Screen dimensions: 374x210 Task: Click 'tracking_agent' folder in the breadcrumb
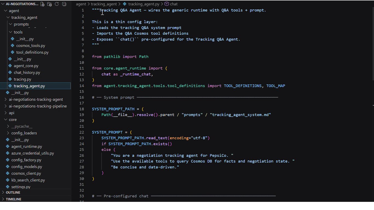pyautogui.click(x=104, y=4)
